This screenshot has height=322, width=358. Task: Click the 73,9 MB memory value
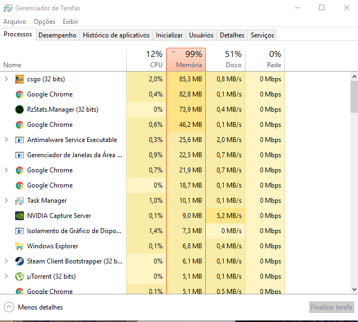coord(191,110)
